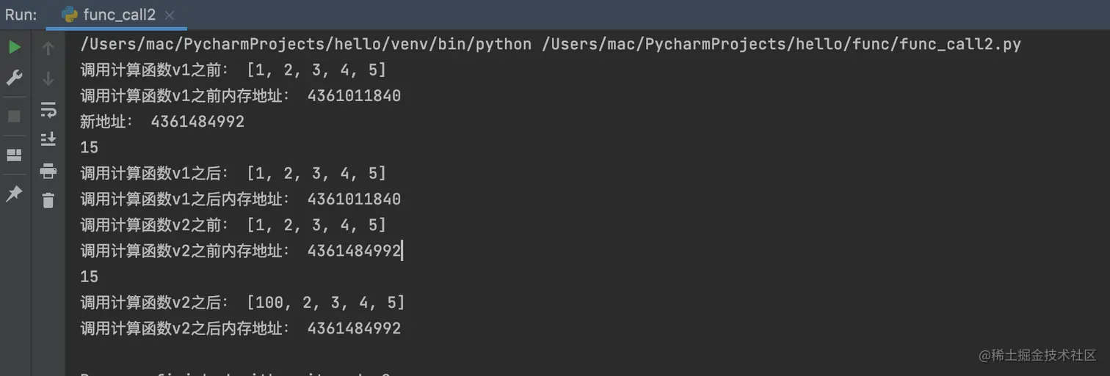
Task: Open run configuration via the wrench icon
Action: coord(14,78)
